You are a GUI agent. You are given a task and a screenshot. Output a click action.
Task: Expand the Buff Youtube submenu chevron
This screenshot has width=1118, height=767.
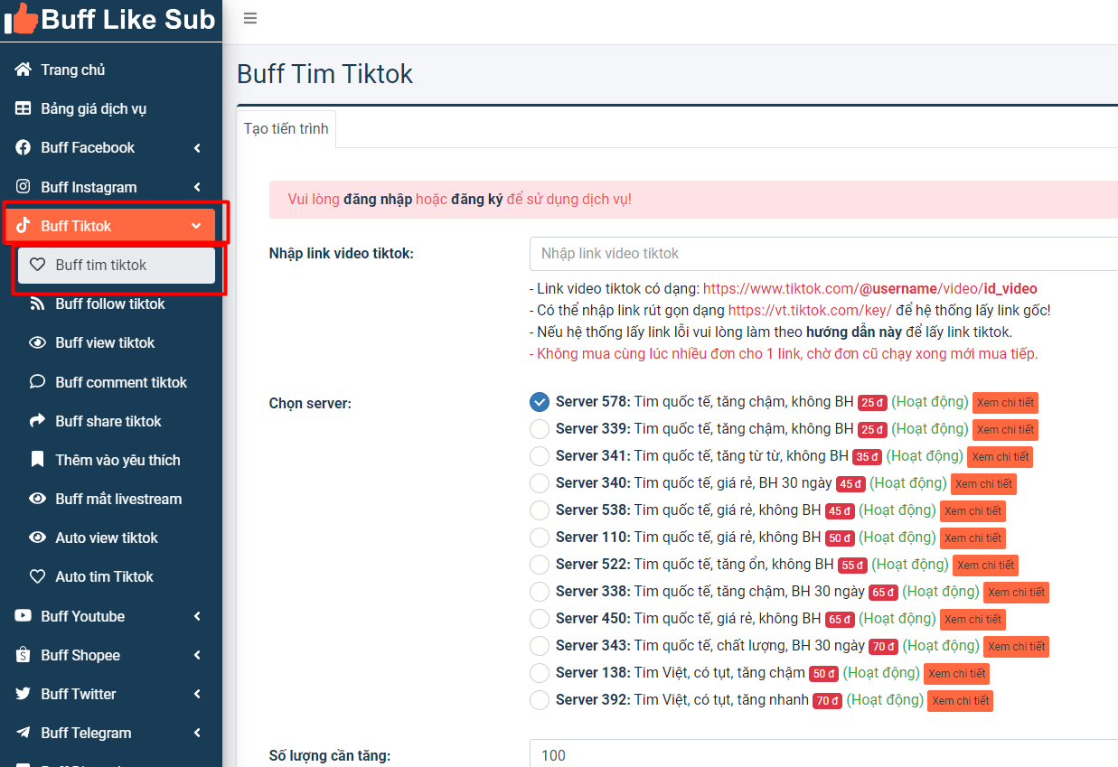click(x=197, y=616)
